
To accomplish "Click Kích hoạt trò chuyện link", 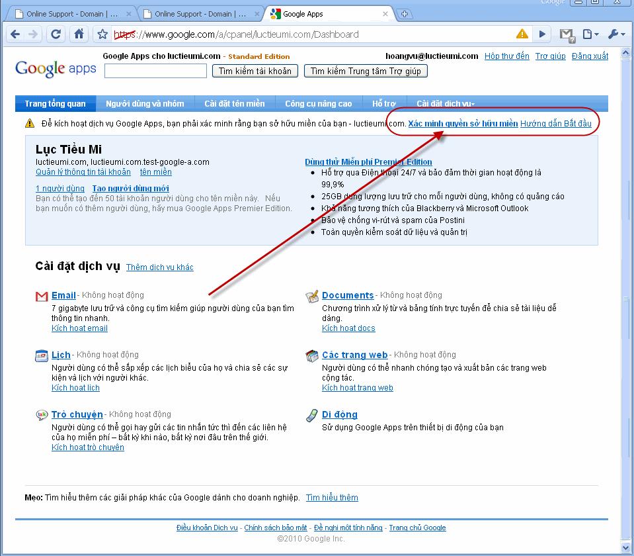I will [x=88, y=447].
